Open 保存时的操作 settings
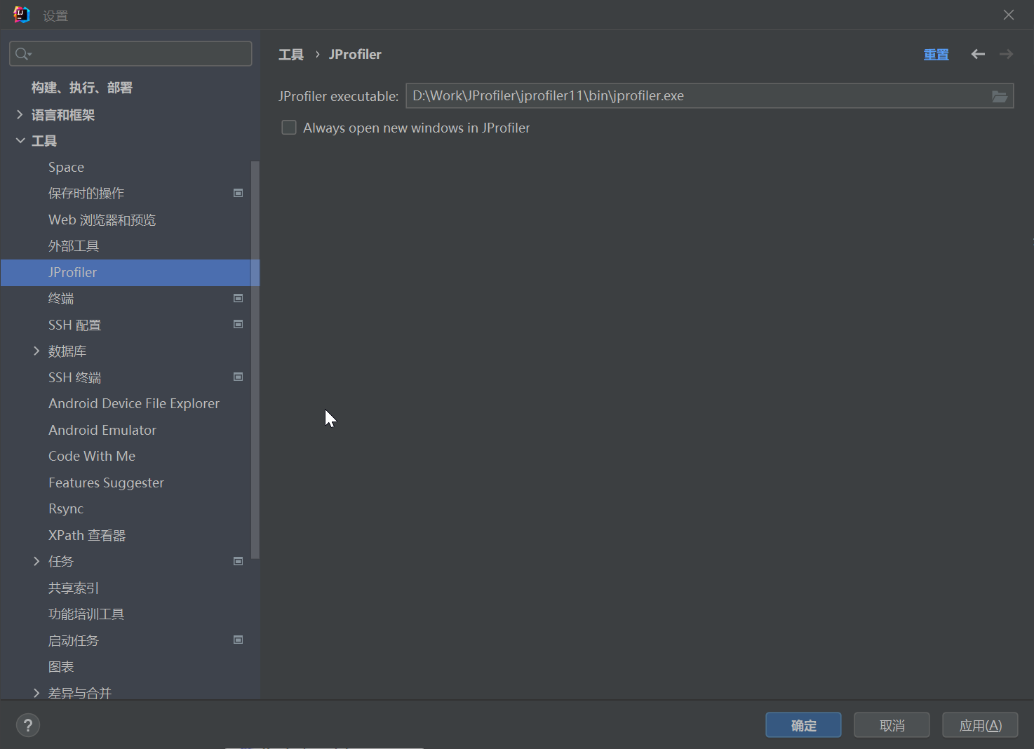The image size is (1034, 749). pos(86,193)
